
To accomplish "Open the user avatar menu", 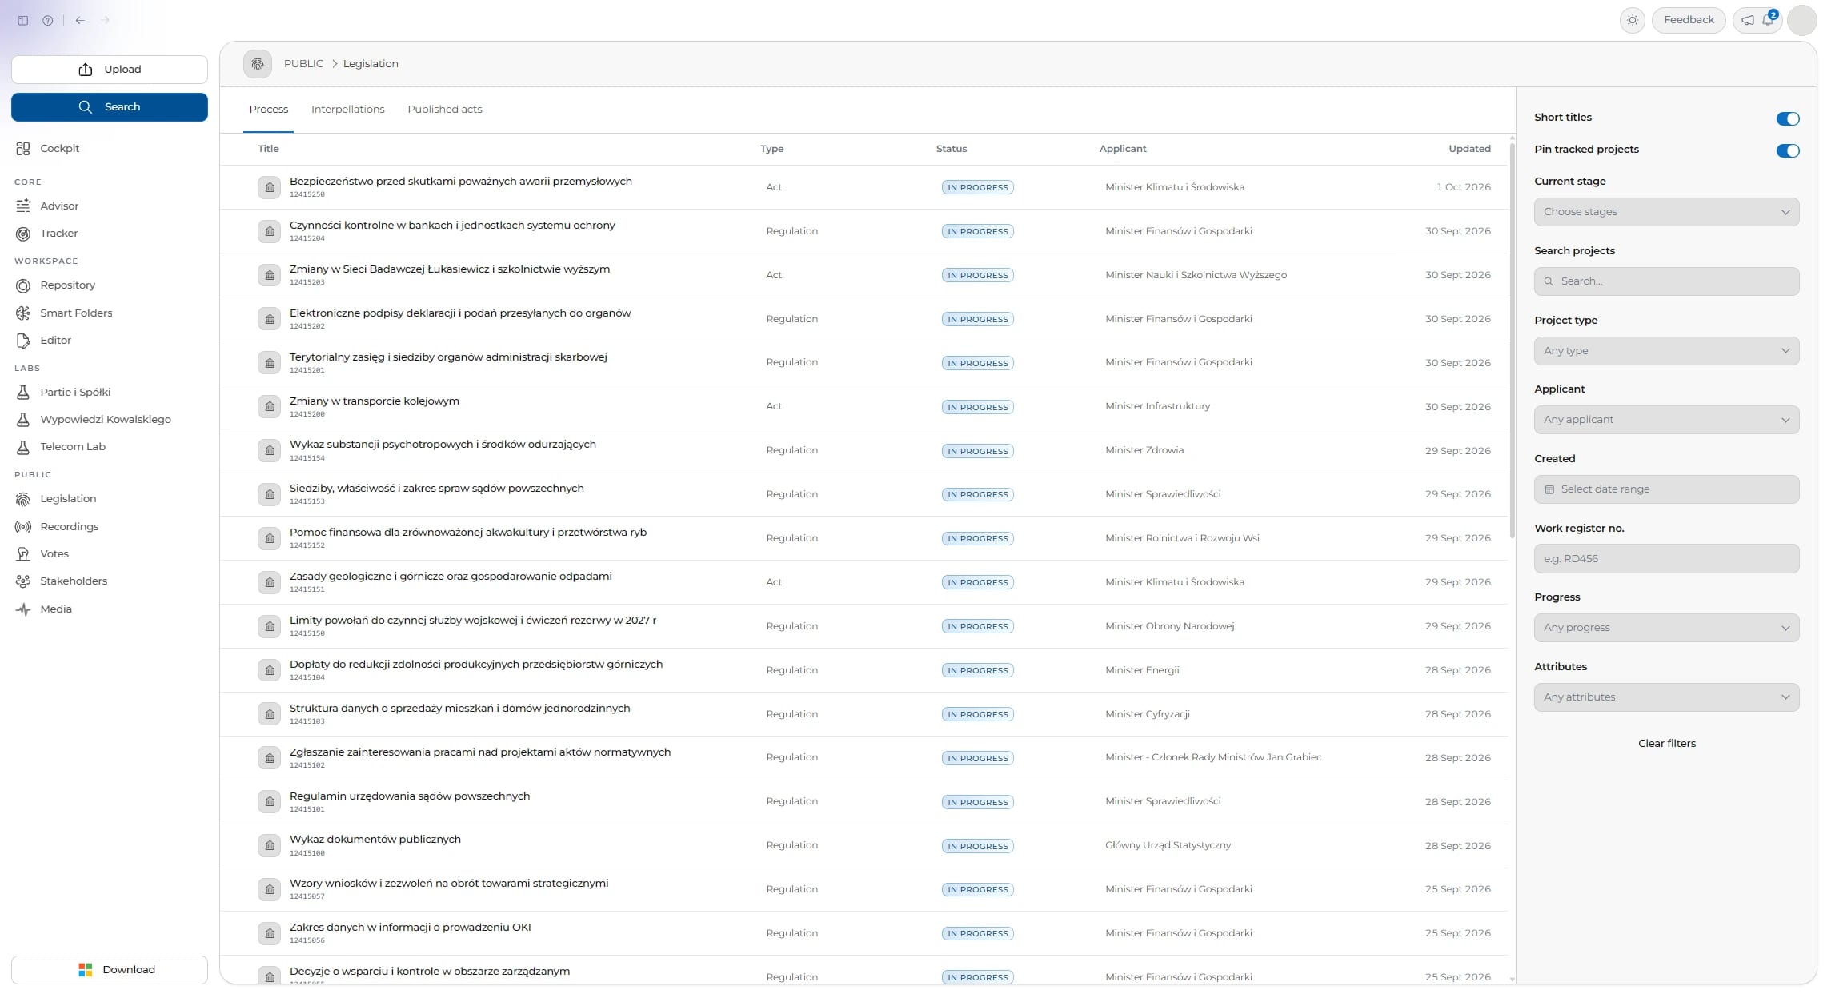I will click(1802, 20).
